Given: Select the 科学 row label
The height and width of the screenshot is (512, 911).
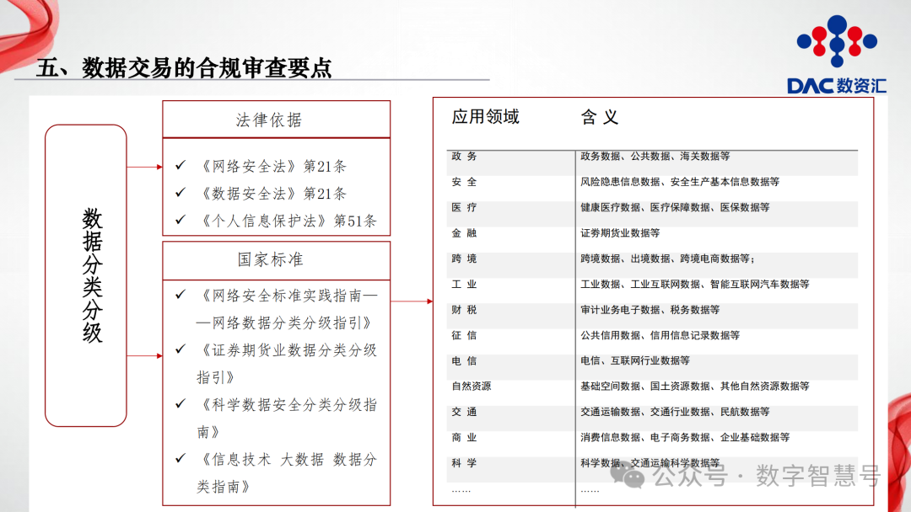Looking at the screenshot, I should pyautogui.click(x=464, y=462).
